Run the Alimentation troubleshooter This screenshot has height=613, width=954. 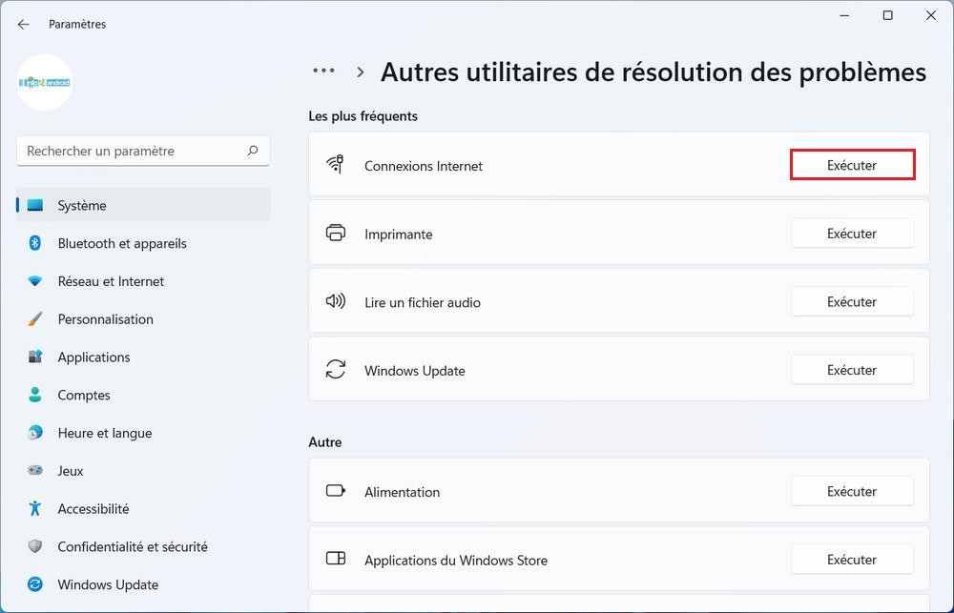[x=852, y=491]
